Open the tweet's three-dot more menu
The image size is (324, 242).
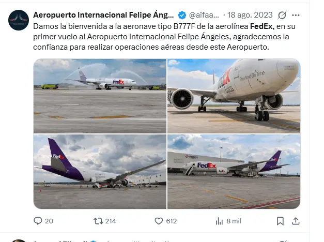(296, 15)
